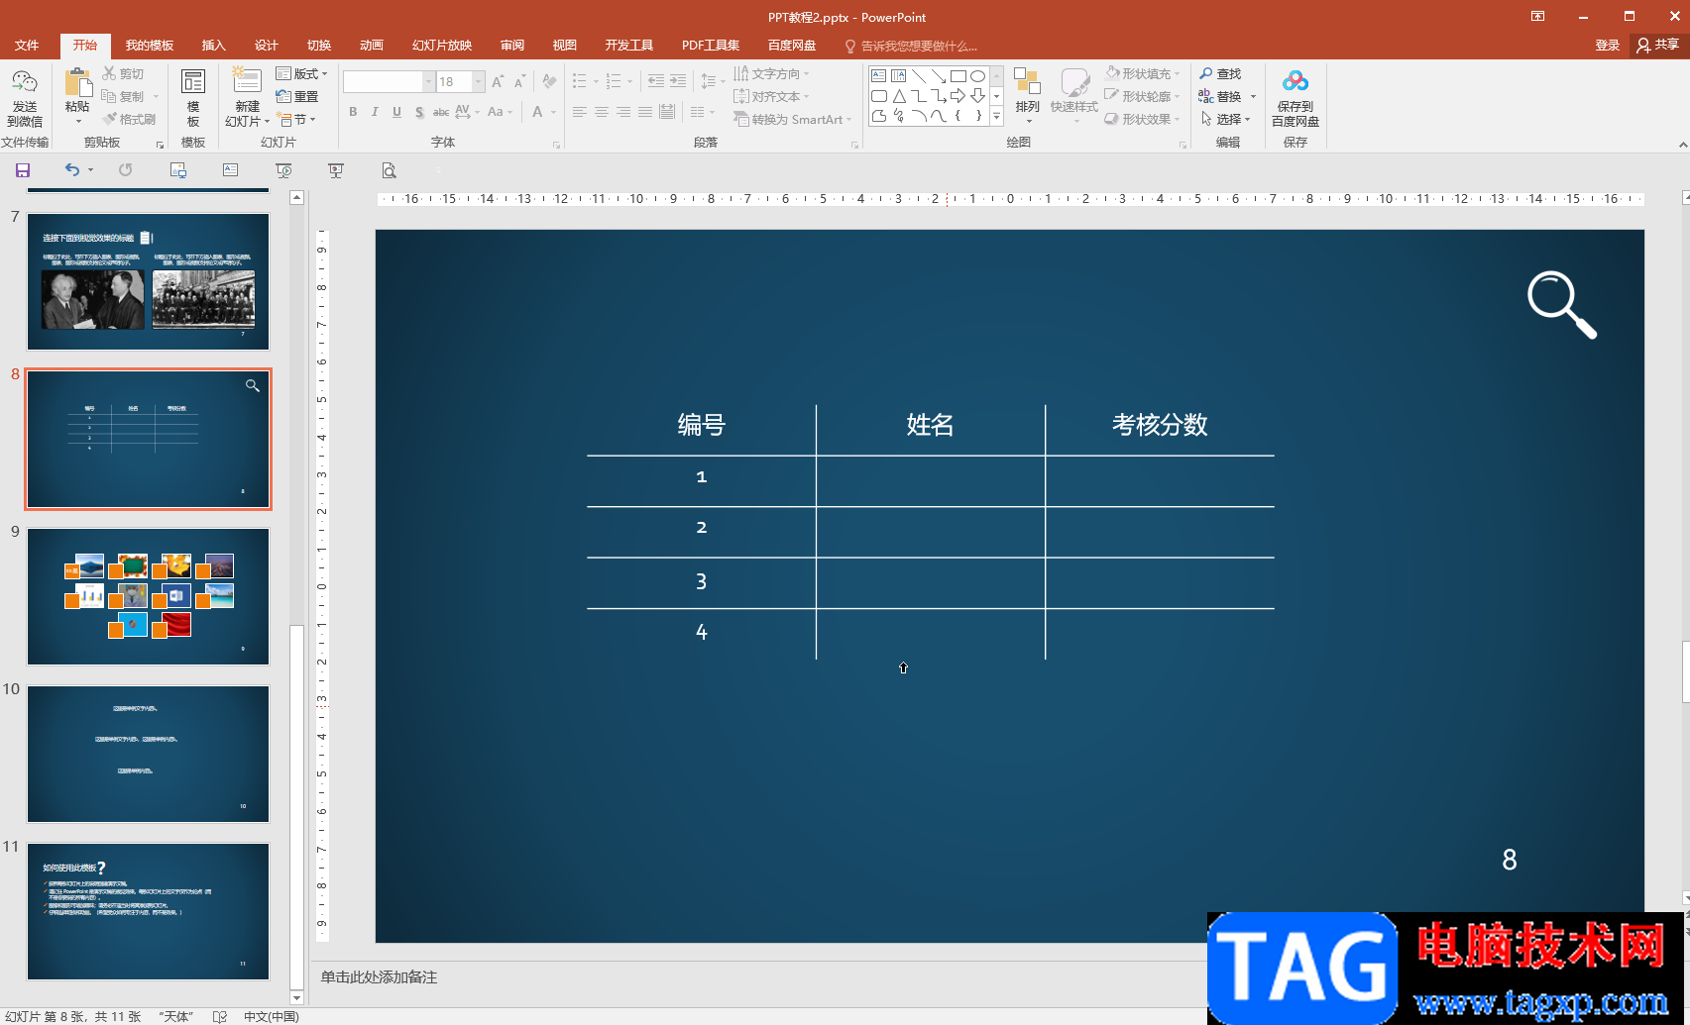Open the font name dropdown arrow
Screen dimensions: 1690x1025
(x=429, y=81)
